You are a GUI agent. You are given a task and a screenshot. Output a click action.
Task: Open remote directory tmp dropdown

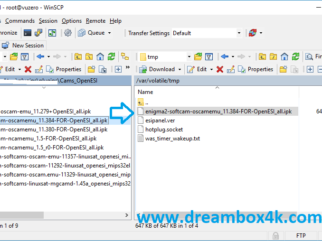pyautogui.click(x=189, y=57)
